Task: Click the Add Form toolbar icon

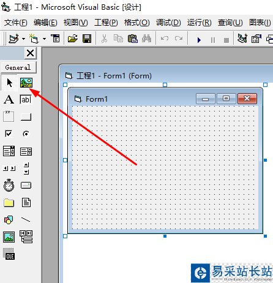Action: pyautogui.click(x=34, y=39)
